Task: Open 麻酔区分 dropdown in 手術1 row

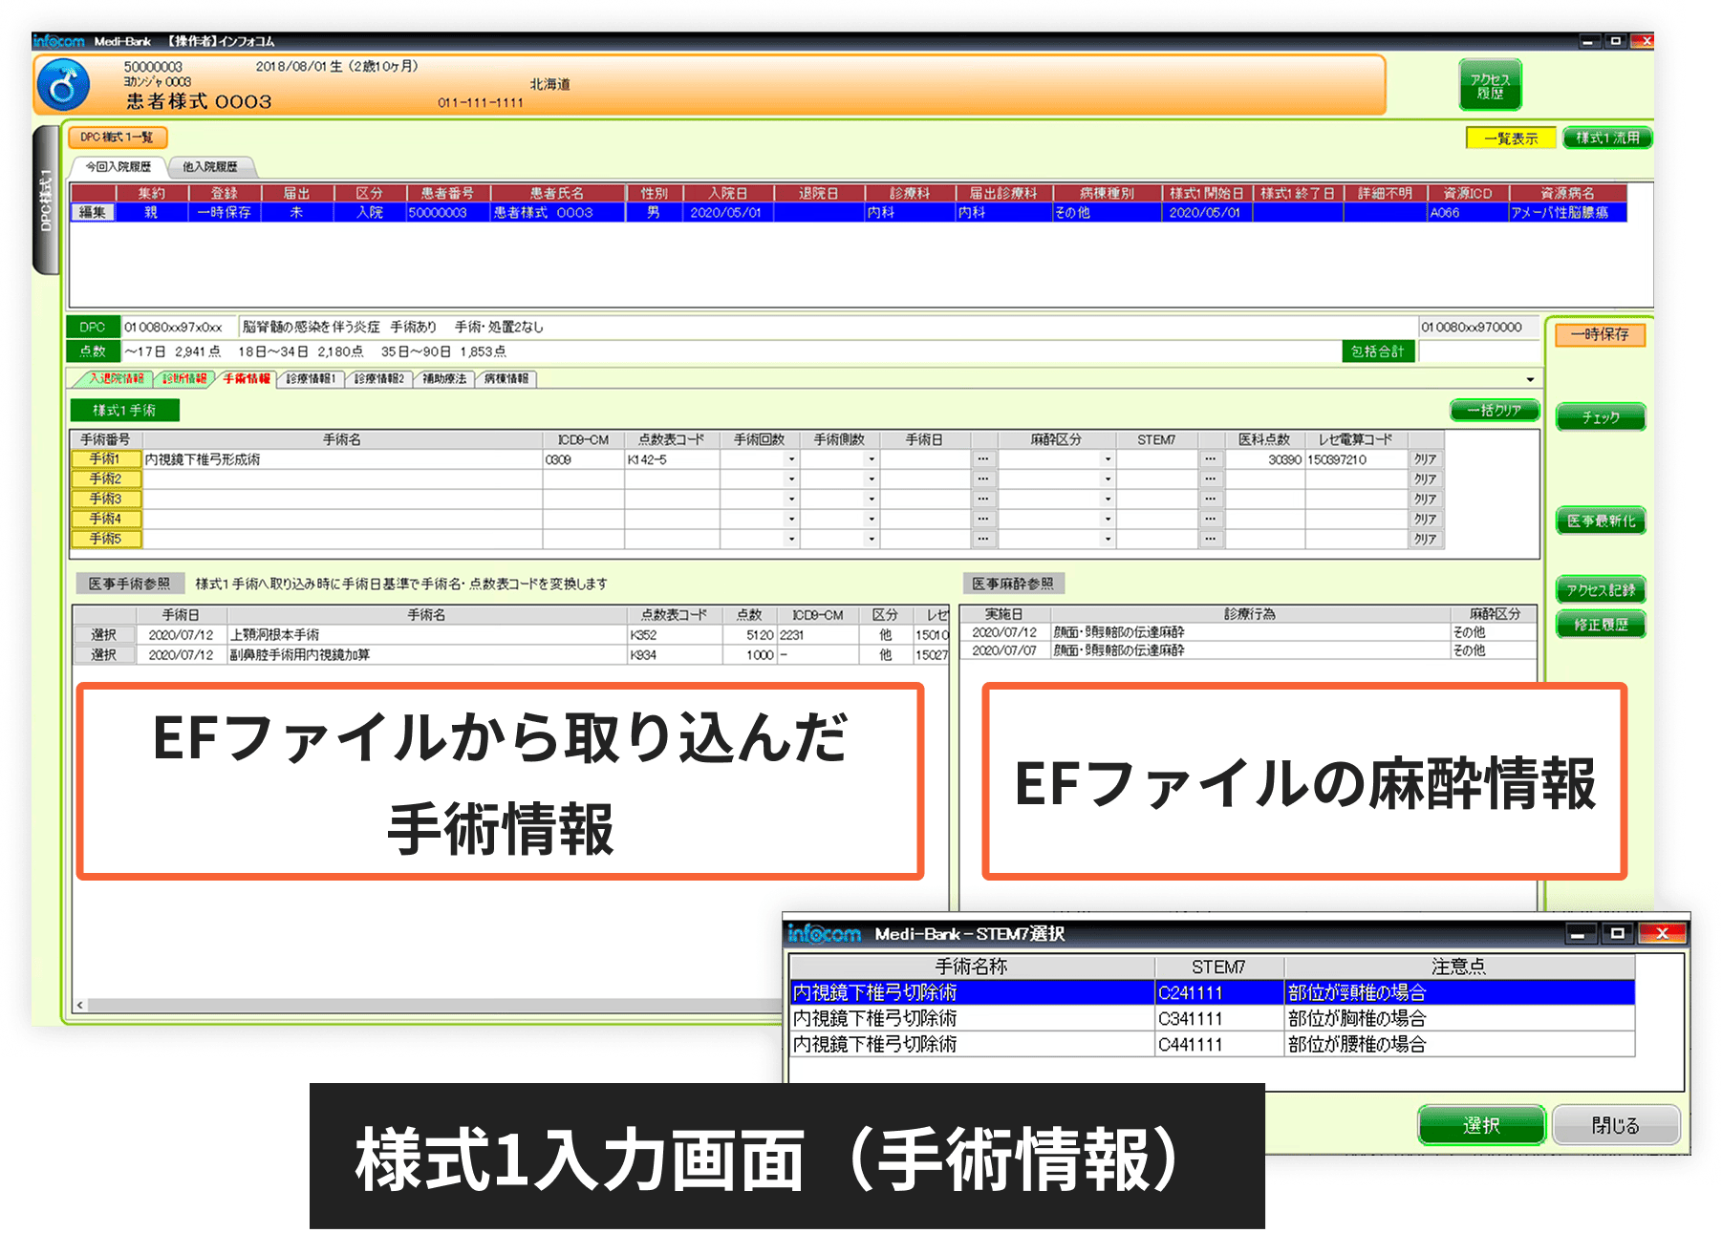Action: (x=1108, y=459)
